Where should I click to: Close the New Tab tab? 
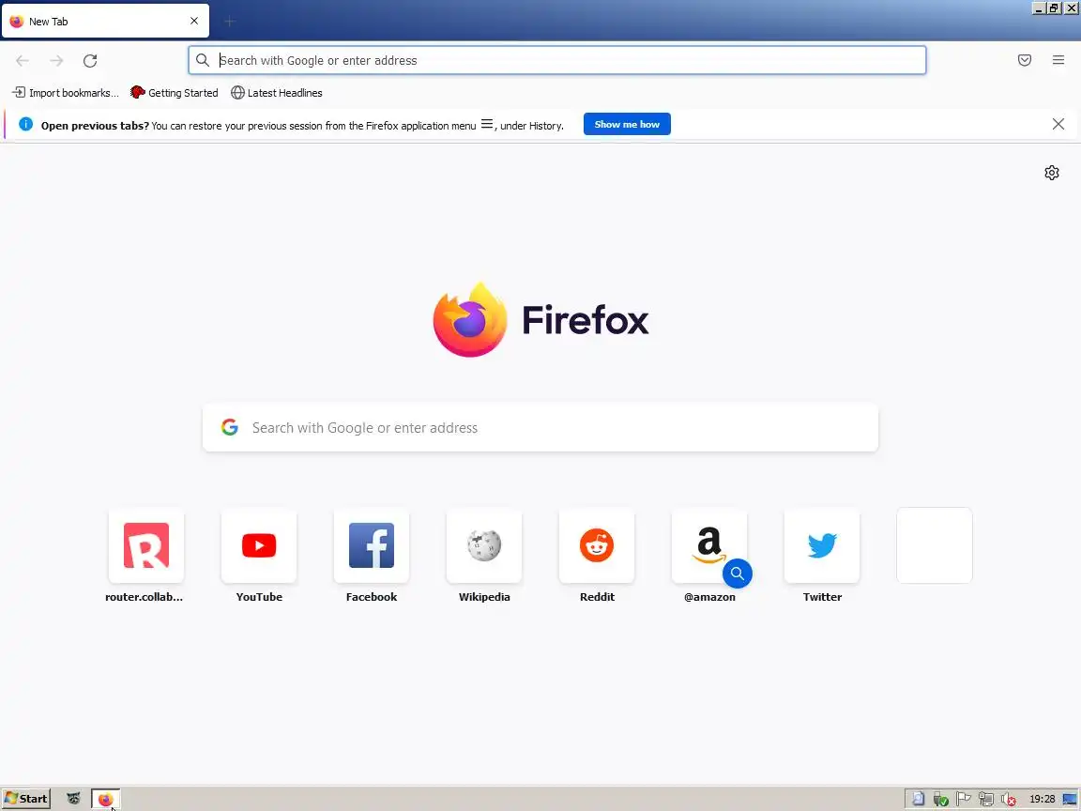tap(194, 22)
